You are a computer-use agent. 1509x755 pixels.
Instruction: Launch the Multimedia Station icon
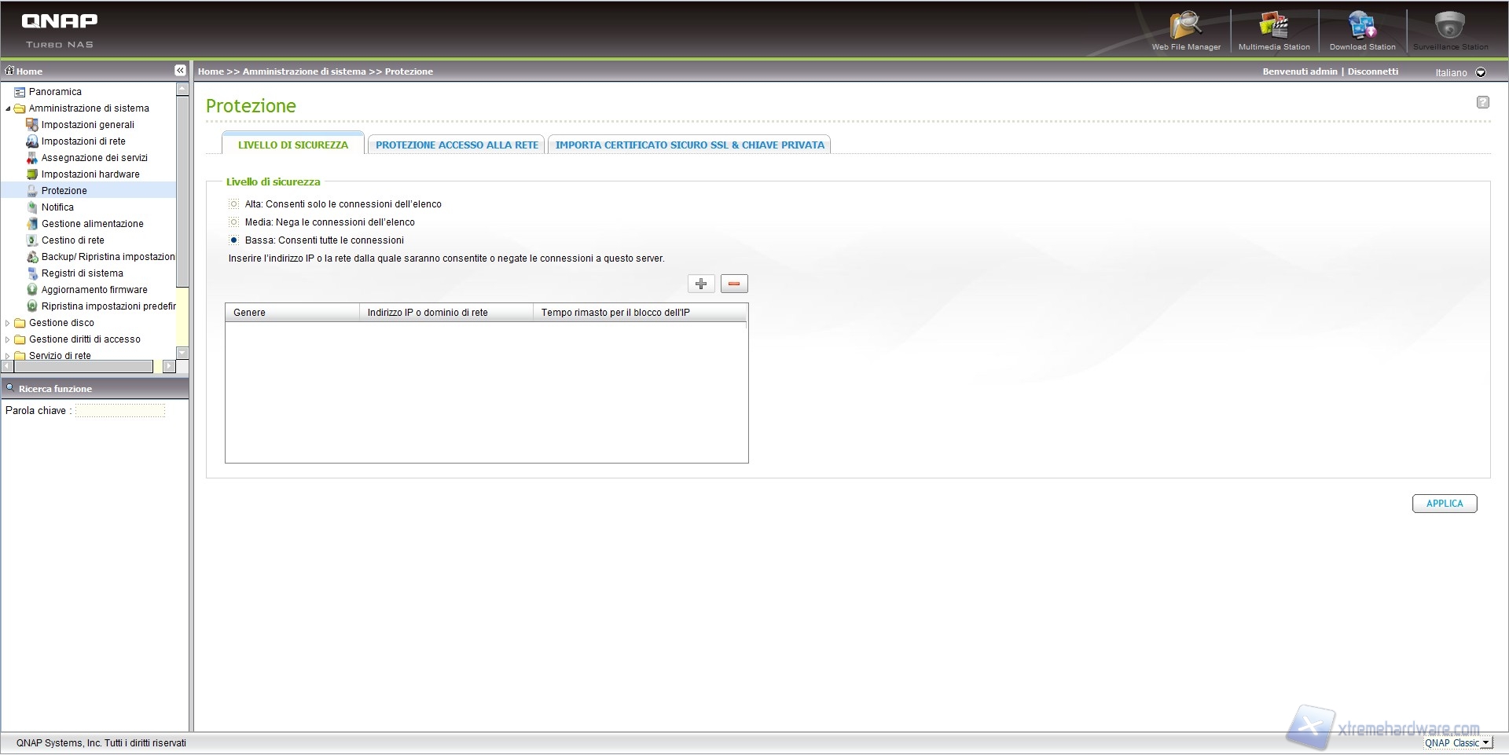[x=1273, y=28]
